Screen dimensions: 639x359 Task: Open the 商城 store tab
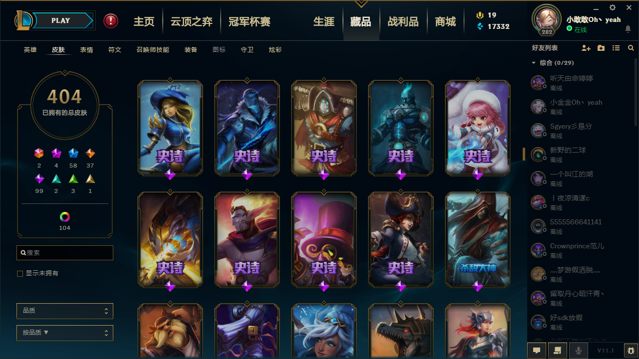tap(445, 21)
